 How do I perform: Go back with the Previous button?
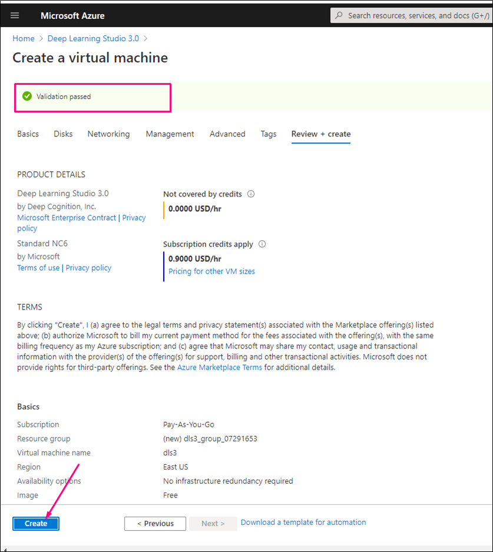click(x=155, y=524)
